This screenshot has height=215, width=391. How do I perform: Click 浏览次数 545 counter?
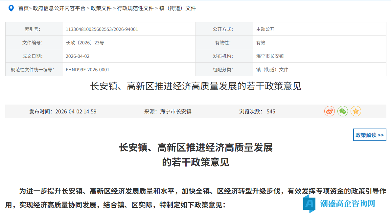[257, 111]
